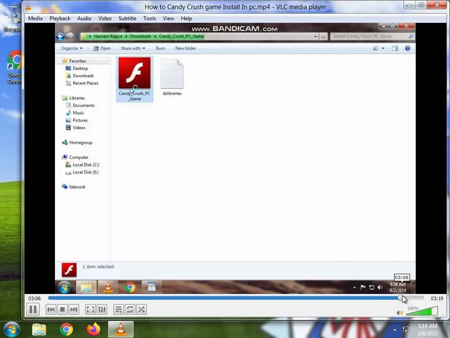Screen dimensions: 450x338
Task: Show extended settings (effects and filters)
Action: coord(102,309)
